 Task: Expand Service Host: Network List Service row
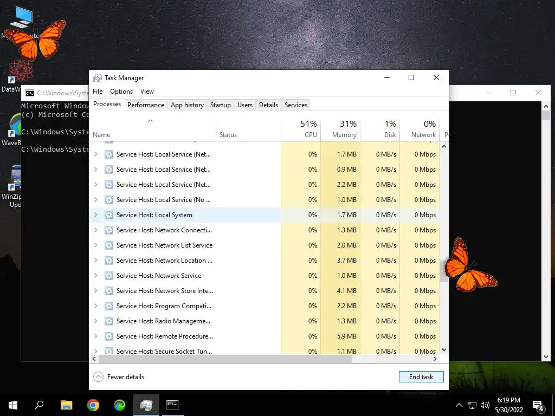click(x=95, y=245)
